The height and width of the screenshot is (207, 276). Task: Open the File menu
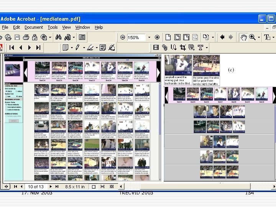(x=5, y=27)
